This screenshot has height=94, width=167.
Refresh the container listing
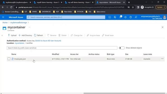click(38, 35)
